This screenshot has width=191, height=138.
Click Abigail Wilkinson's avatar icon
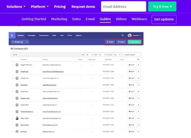[x=17, y=65]
